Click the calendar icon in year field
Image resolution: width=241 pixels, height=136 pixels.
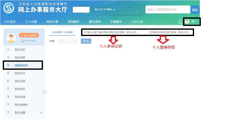pyautogui.click(x=74, y=41)
